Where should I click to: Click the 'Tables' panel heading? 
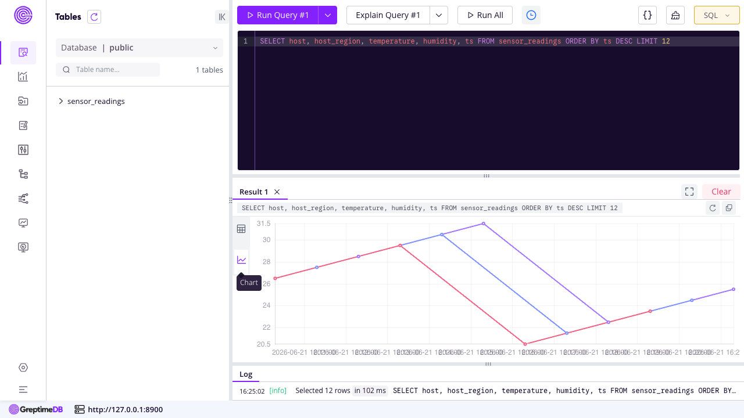[68, 17]
